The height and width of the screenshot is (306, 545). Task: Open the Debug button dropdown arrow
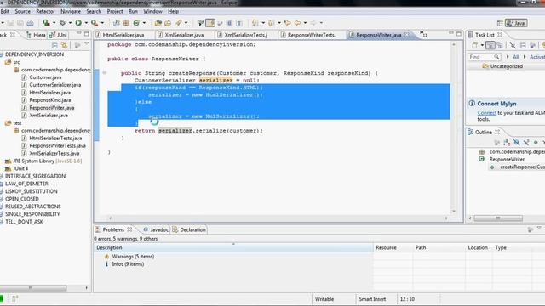[70, 23]
